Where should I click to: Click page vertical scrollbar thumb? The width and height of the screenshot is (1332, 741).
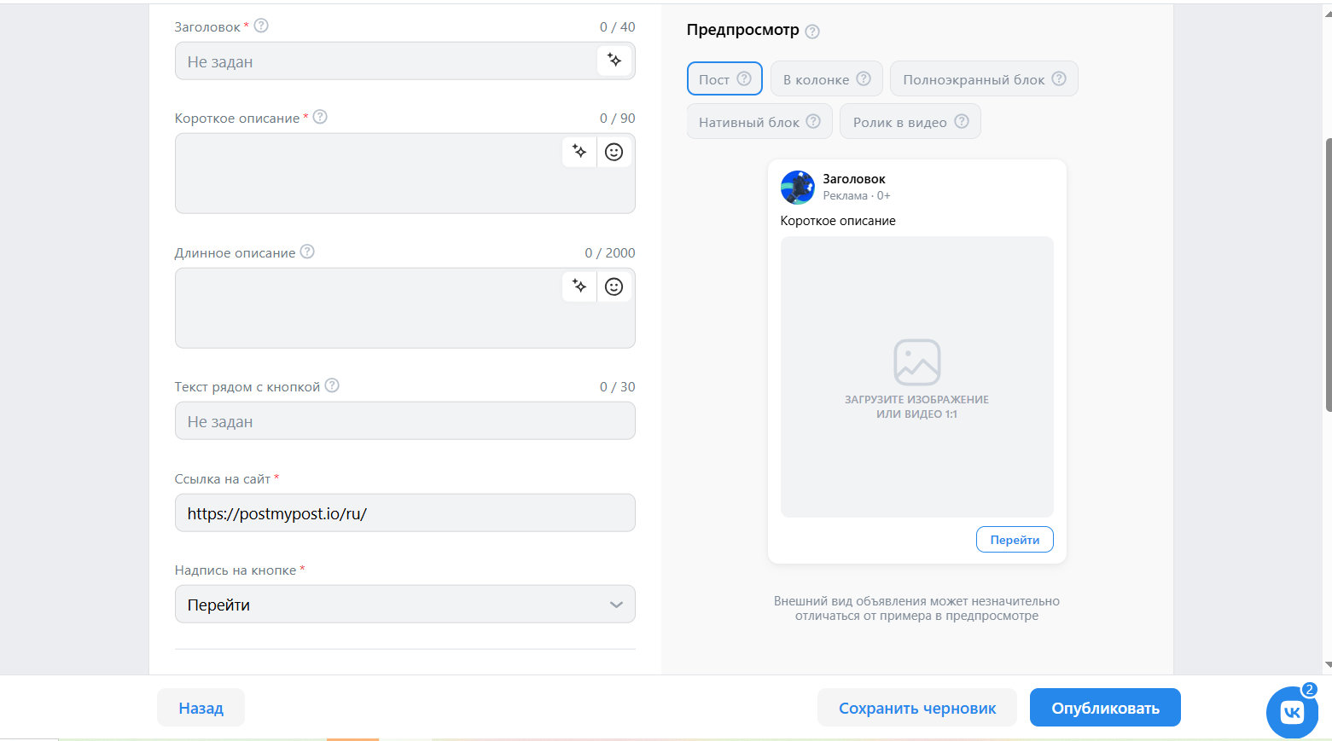[1329, 275]
